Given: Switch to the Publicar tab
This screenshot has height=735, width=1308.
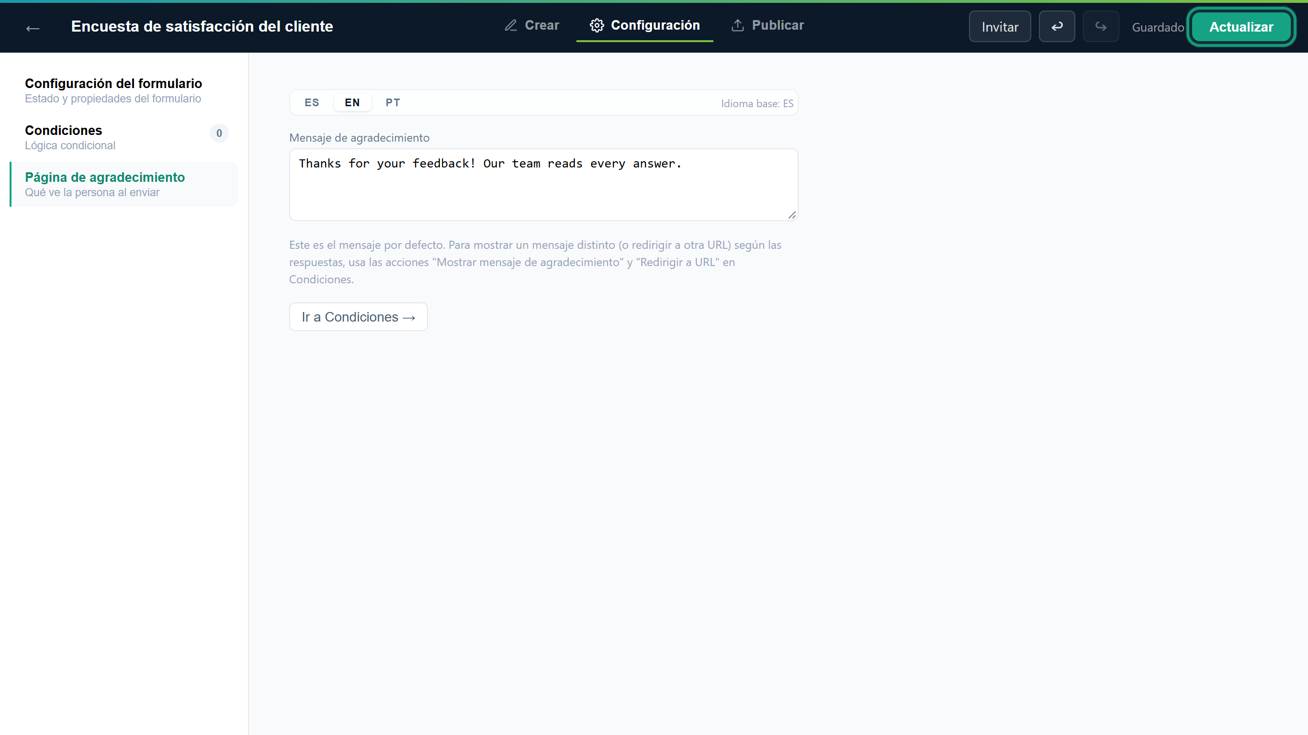Looking at the screenshot, I should pos(767,25).
